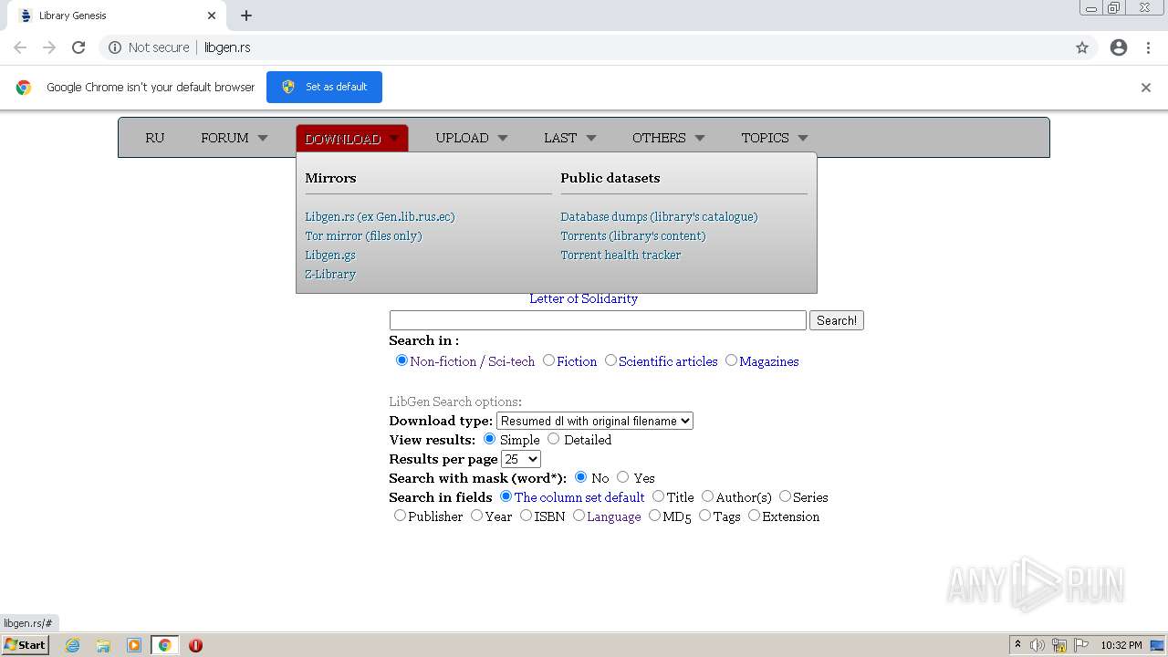
Task: Open the Download type dropdown
Action: point(595,421)
